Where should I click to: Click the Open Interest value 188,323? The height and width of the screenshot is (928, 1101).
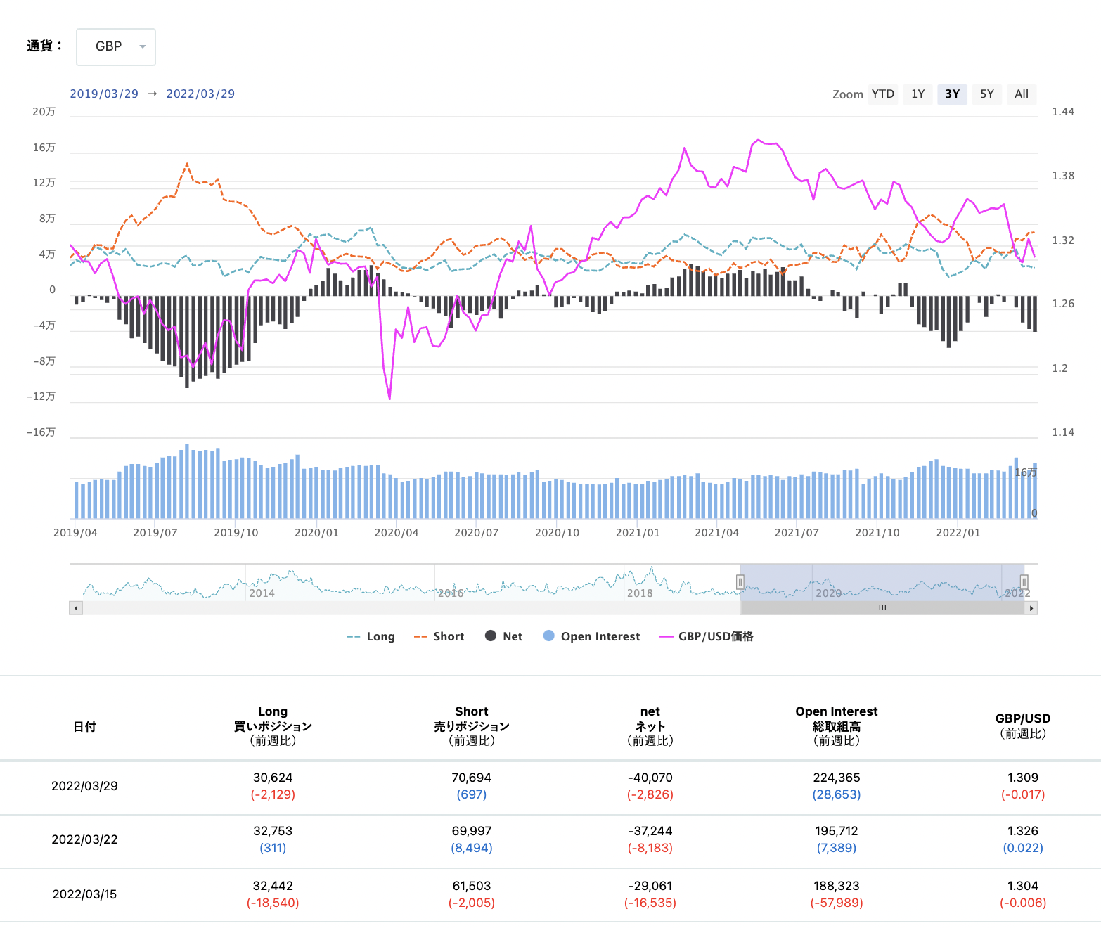click(837, 886)
